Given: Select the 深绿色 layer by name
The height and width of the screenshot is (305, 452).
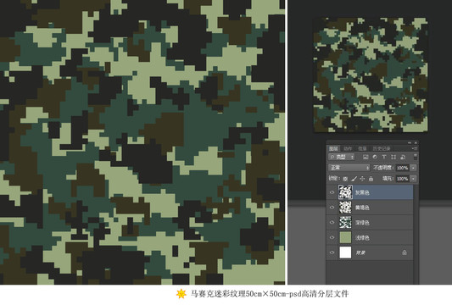Looking at the screenshot, I should click(362, 223).
